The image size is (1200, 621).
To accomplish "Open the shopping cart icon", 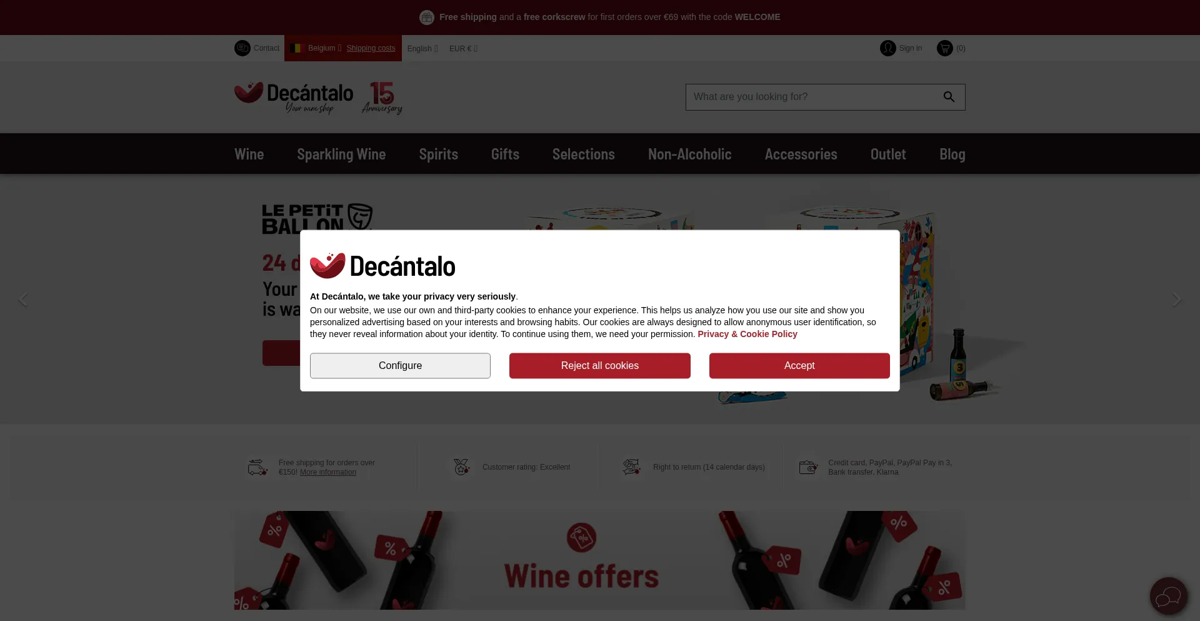I will click(944, 48).
